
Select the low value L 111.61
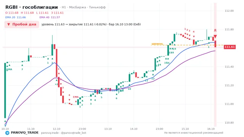42,13
